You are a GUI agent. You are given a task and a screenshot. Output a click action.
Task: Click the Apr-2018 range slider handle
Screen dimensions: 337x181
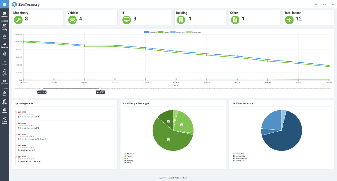42,88
